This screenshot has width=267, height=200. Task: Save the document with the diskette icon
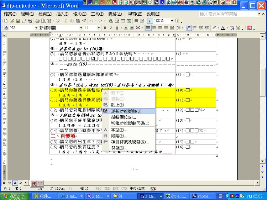(x=18, y=21)
